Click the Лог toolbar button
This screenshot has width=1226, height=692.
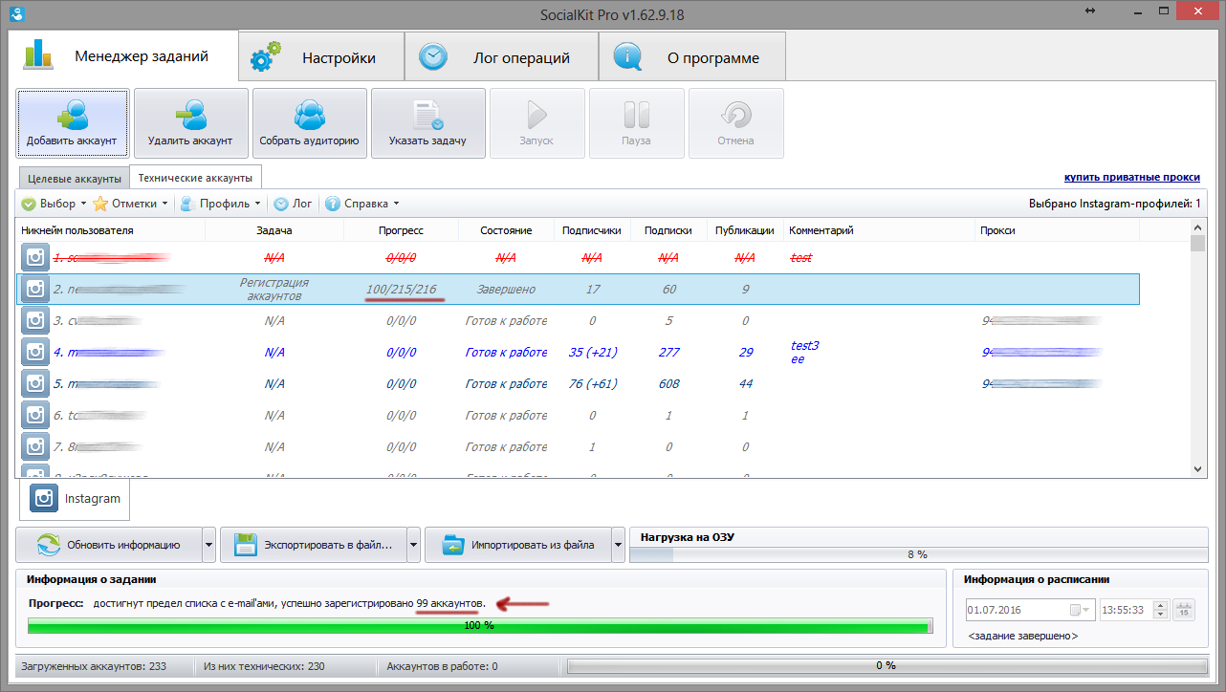click(x=294, y=204)
